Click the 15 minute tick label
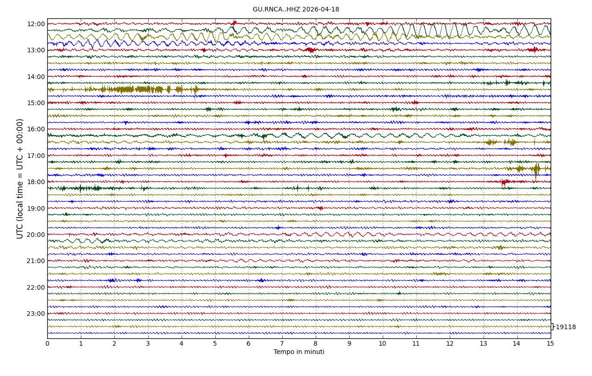 point(550,343)
